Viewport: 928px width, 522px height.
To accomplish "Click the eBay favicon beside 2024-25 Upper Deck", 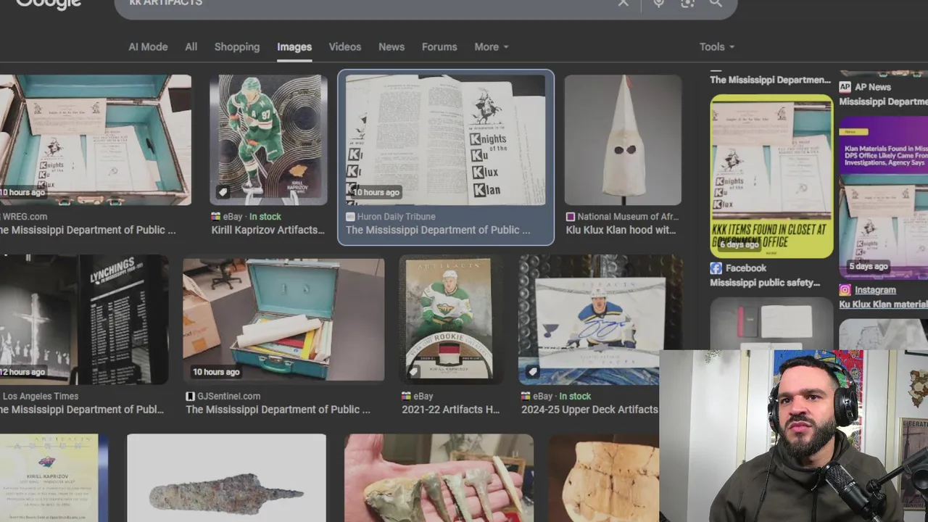I will pyautogui.click(x=526, y=397).
